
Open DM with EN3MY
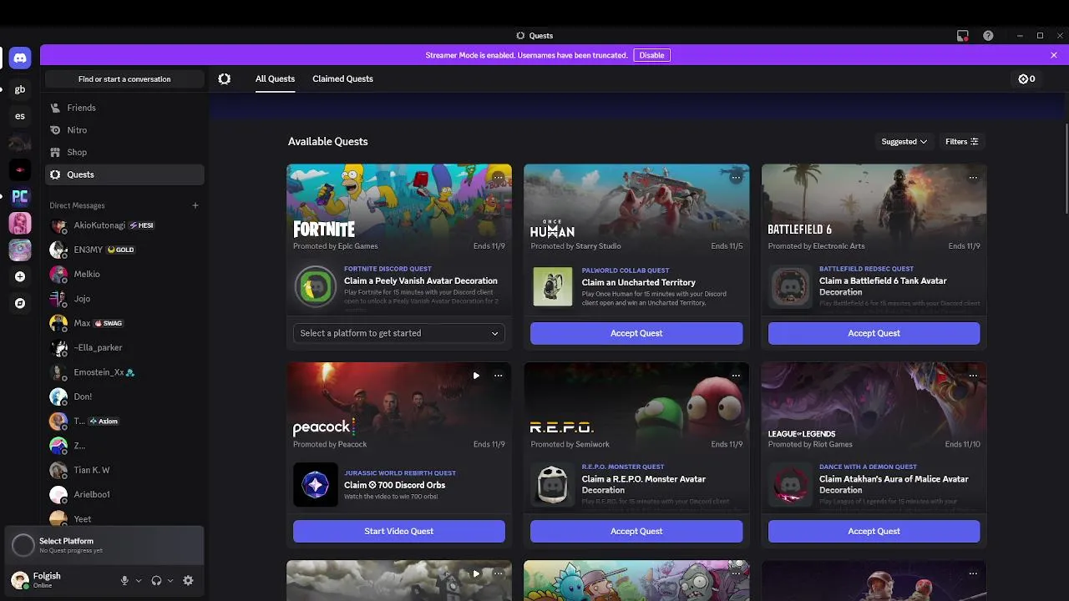[x=124, y=250]
